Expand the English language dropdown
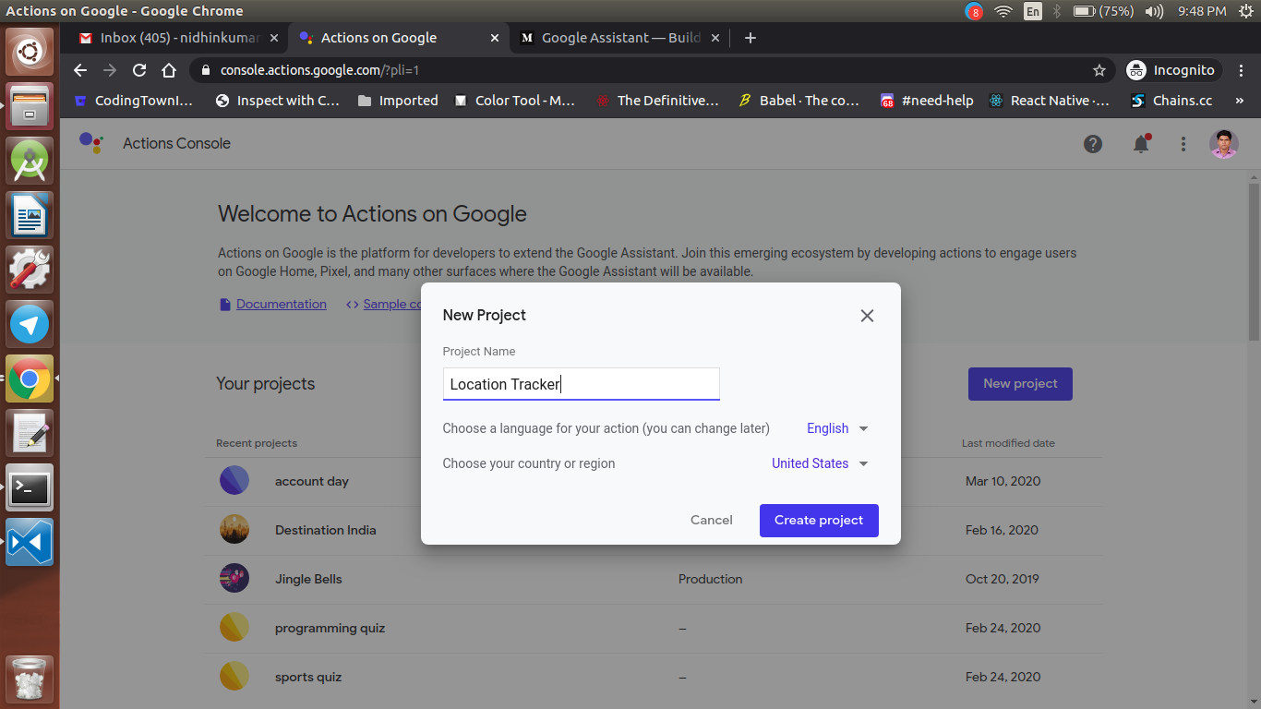Screen dimensions: 1261x709 pos(837,428)
